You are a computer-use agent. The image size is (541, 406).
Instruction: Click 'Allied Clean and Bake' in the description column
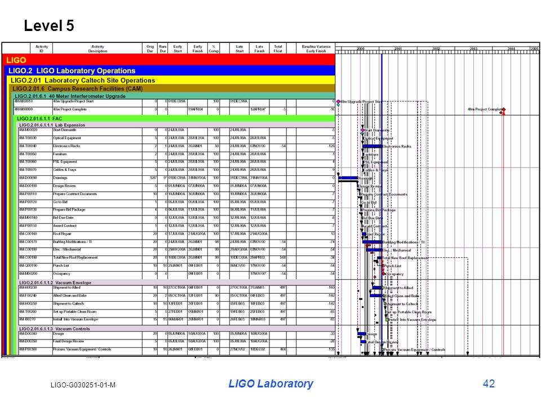[x=70, y=295]
